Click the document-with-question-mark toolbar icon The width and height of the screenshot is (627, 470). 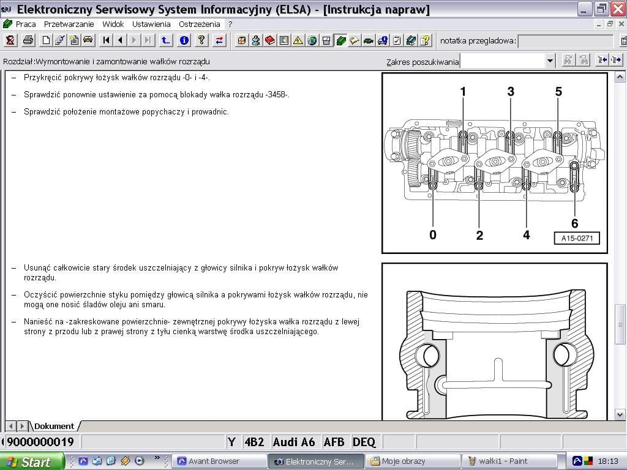click(x=425, y=40)
